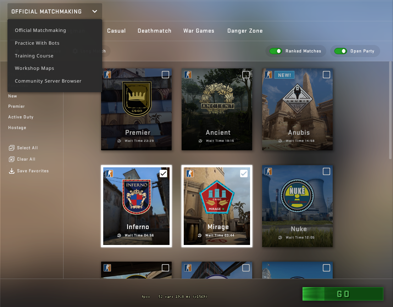Filter maps by Active Duty

21,117
